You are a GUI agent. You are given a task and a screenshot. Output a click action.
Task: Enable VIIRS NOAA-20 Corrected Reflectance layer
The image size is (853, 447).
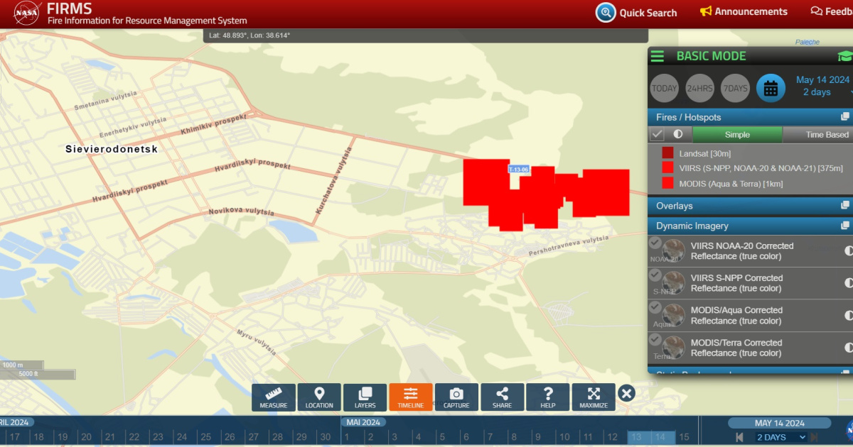655,243
